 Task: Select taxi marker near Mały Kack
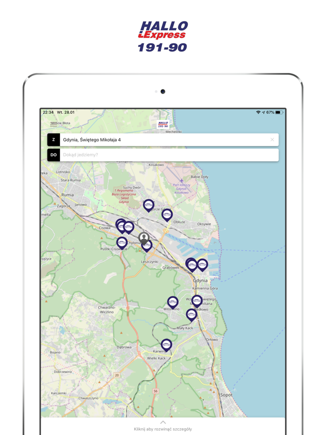[191, 315]
